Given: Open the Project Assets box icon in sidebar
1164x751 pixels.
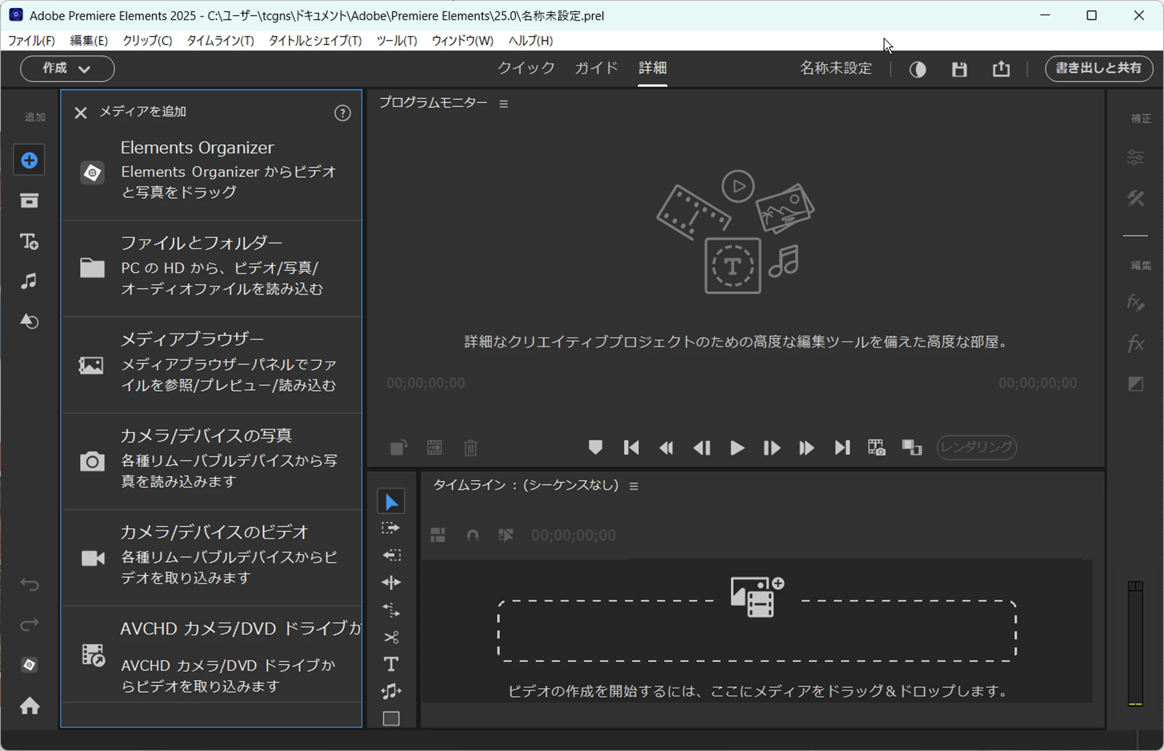Looking at the screenshot, I should click(29, 200).
